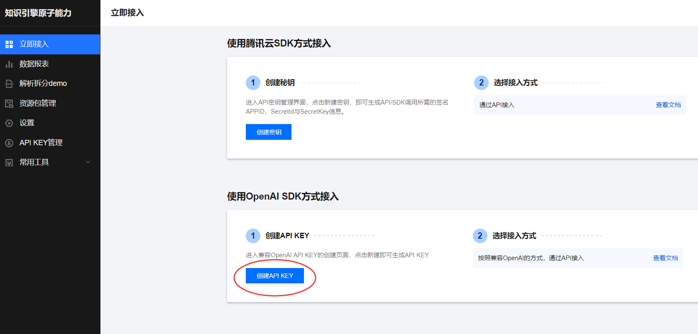Open the 资源包管理 menu item
This screenshot has height=334, width=698.
(50, 103)
